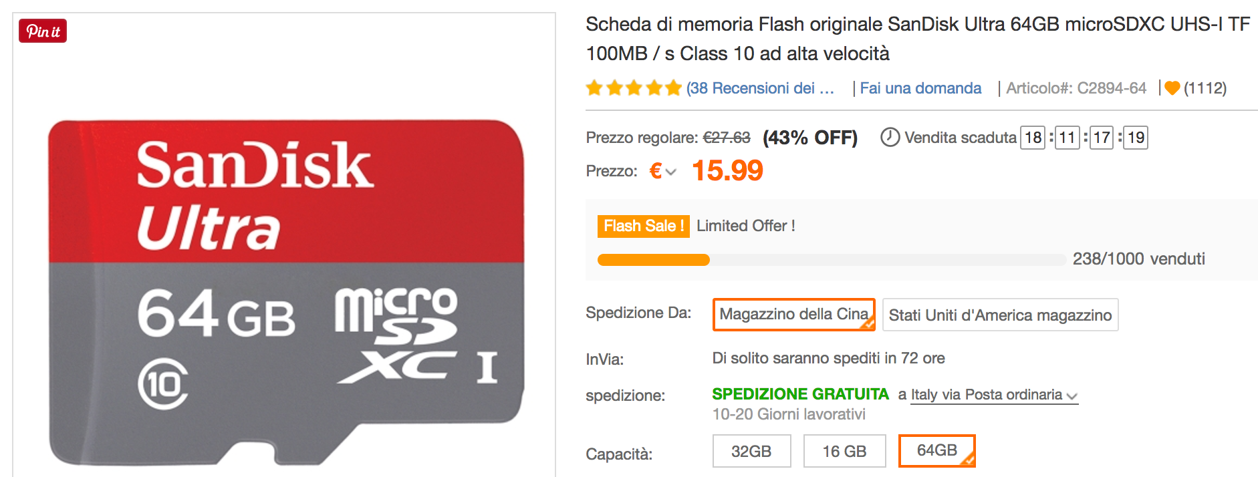This screenshot has height=477, width=1258.
Task: Click the hours box of countdown timer
Action: (x=1033, y=138)
